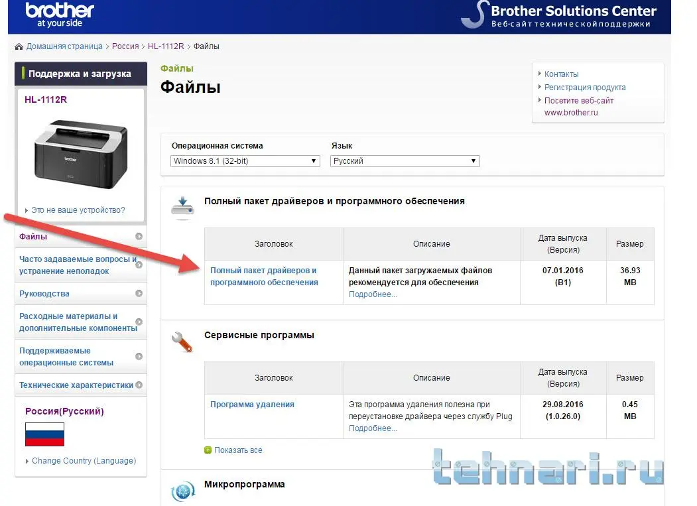Click green plus icon beside Показать все

tap(208, 450)
